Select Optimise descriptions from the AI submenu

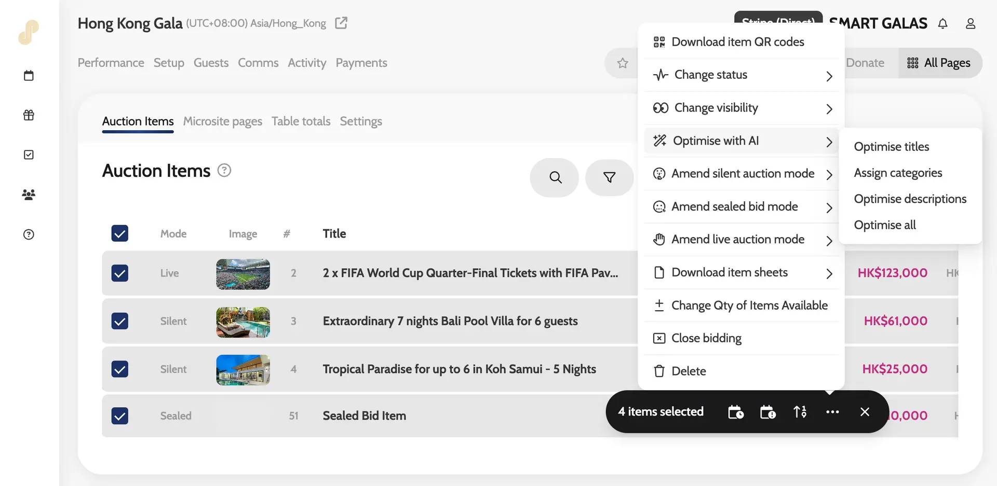[910, 199]
